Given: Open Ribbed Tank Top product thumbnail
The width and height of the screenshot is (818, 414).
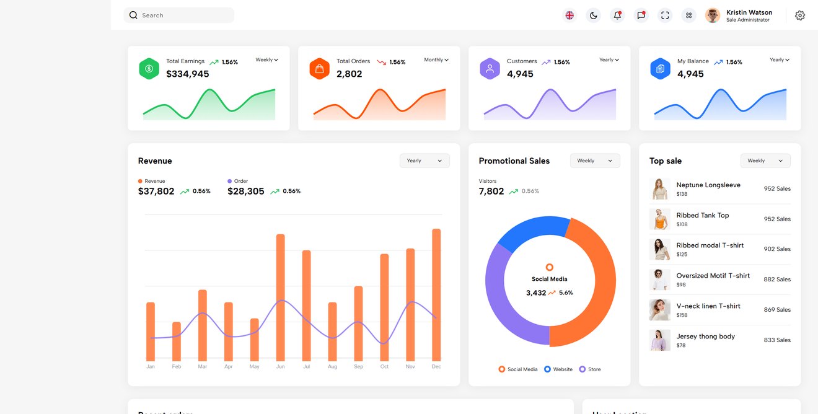Looking at the screenshot, I should click(x=660, y=219).
